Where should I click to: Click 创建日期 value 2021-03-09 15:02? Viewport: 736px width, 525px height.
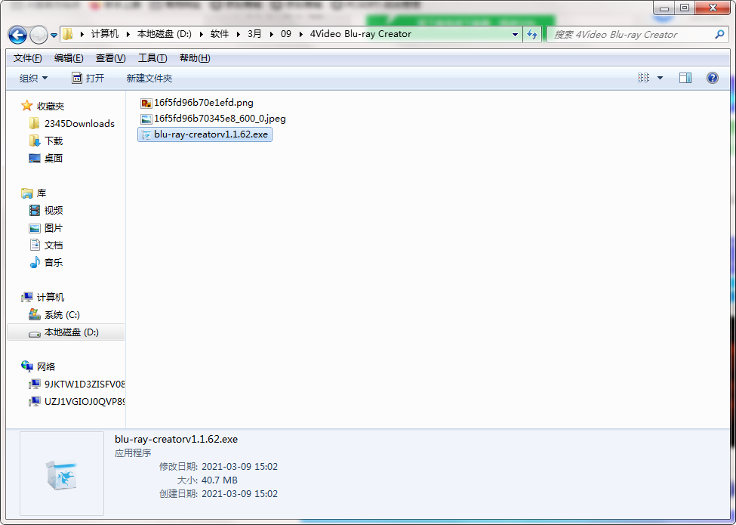pos(239,493)
